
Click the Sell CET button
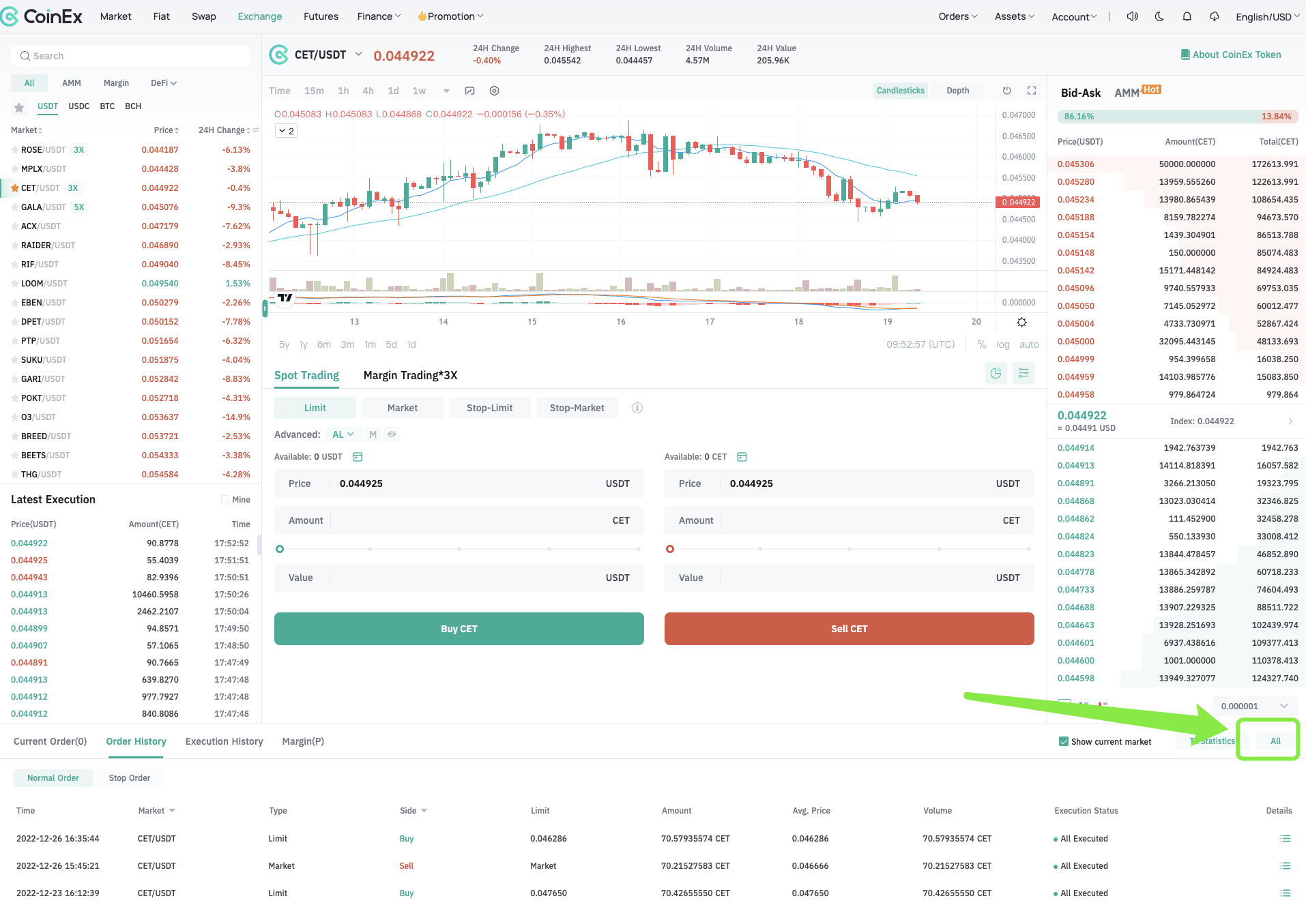point(850,629)
